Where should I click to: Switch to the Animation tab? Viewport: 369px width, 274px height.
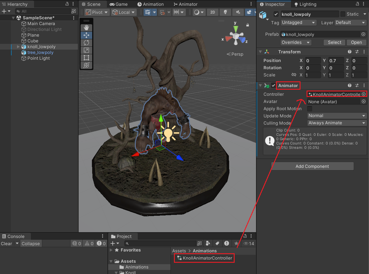(x=151, y=4)
